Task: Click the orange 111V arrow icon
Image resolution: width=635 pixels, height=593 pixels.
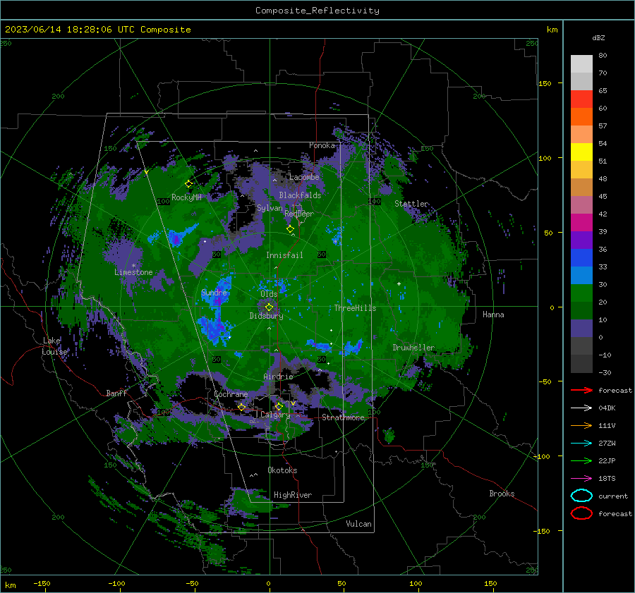Action: click(x=581, y=425)
